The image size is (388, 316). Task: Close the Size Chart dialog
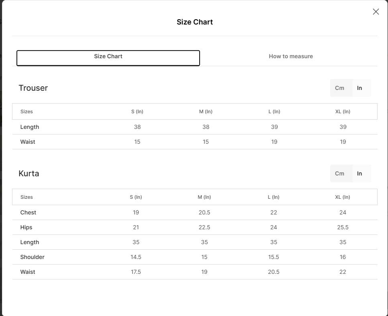pyautogui.click(x=376, y=12)
